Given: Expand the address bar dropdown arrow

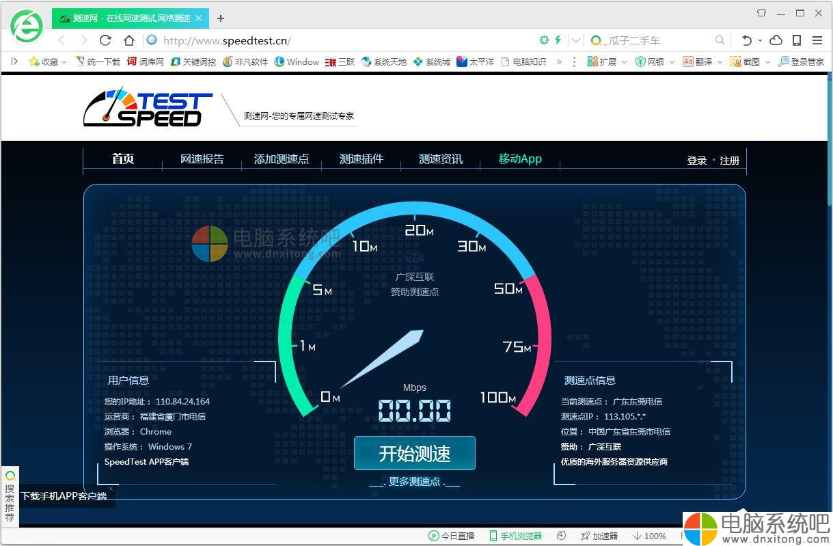Looking at the screenshot, I should pos(576,40).
